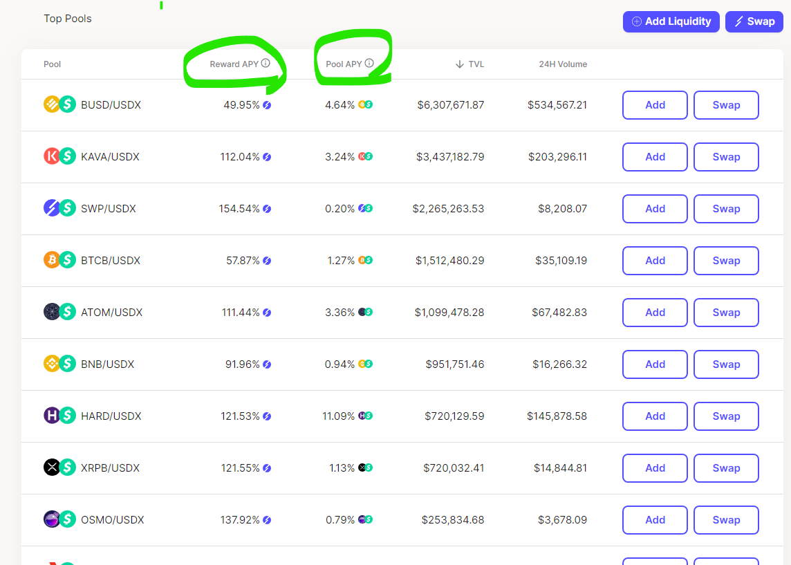791x565 pixels.
Task: Click the $8,208.07 volume value
Action: [x=562, y=209]
